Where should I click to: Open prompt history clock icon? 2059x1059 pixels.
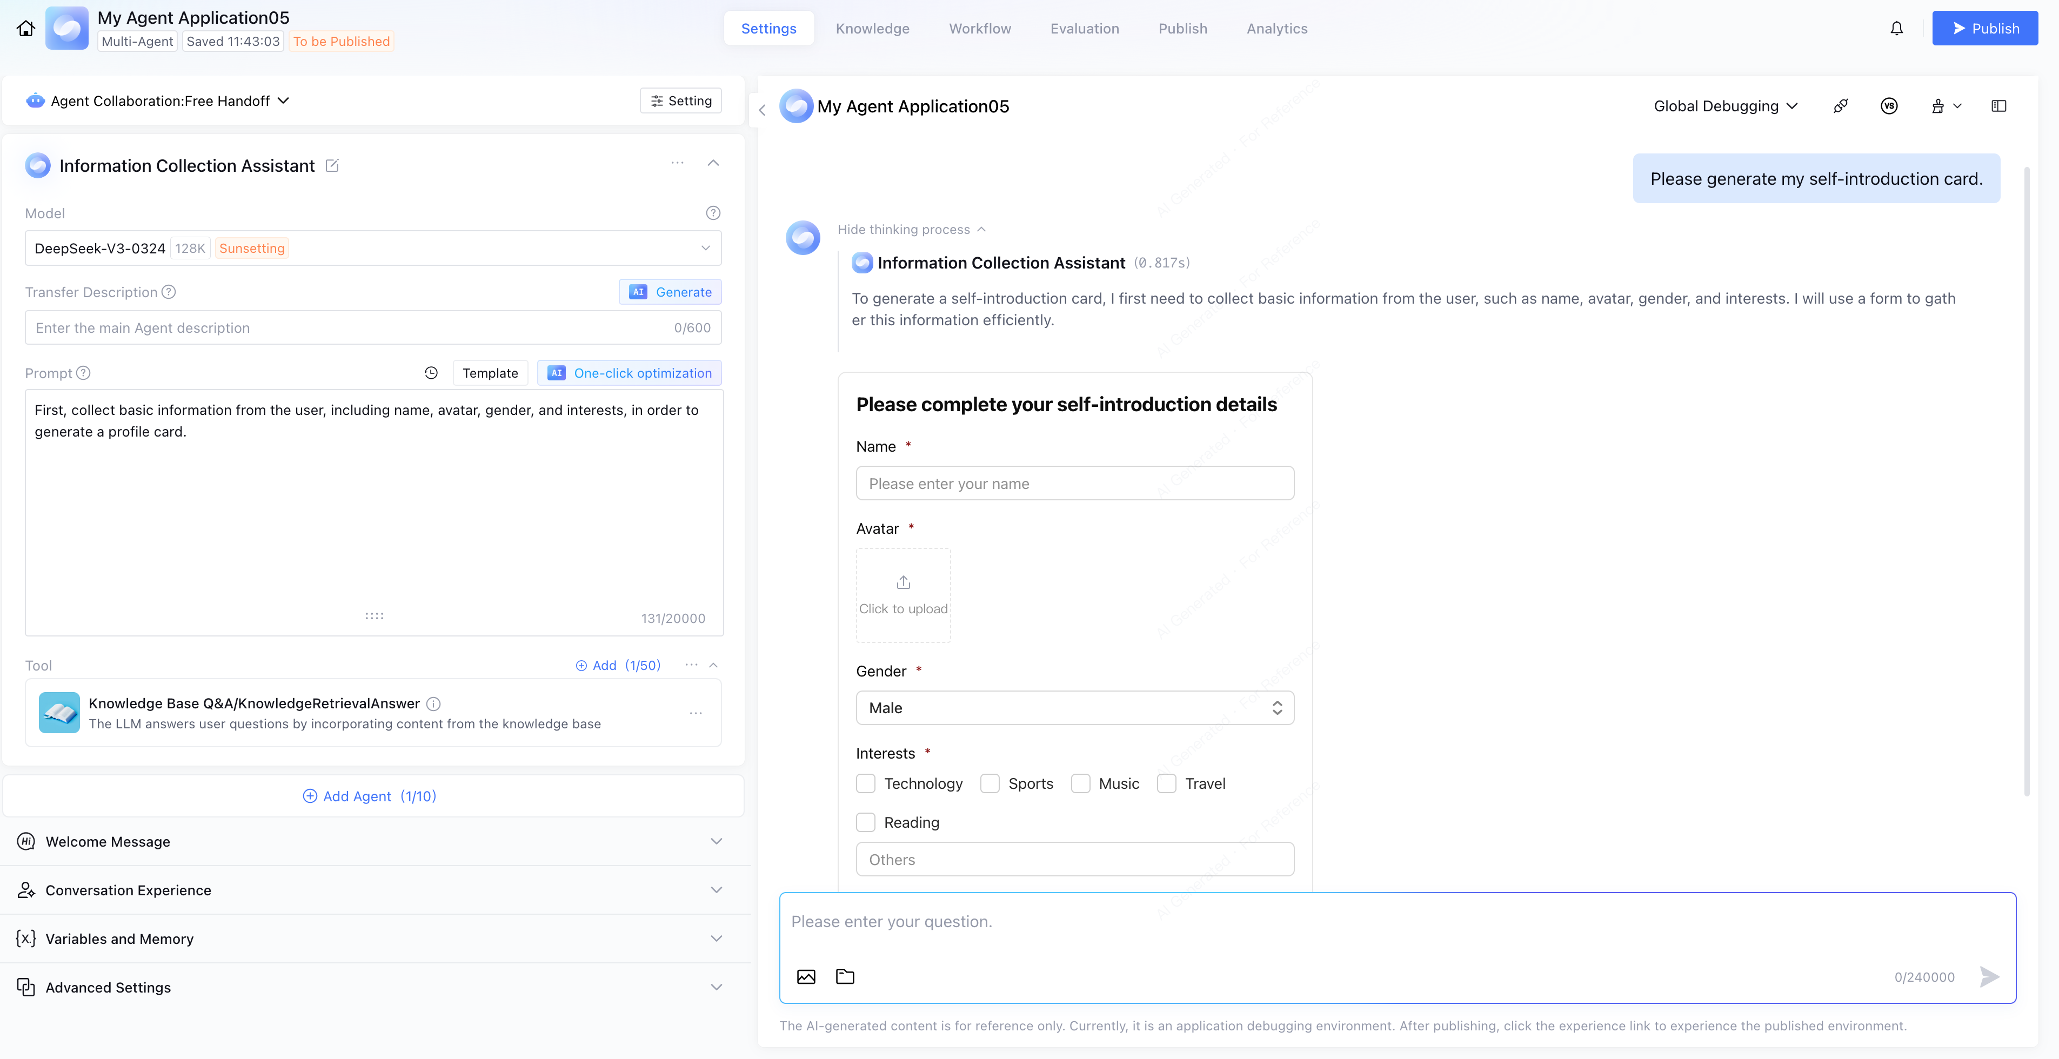pyautogui.click(x=431, y=373)
